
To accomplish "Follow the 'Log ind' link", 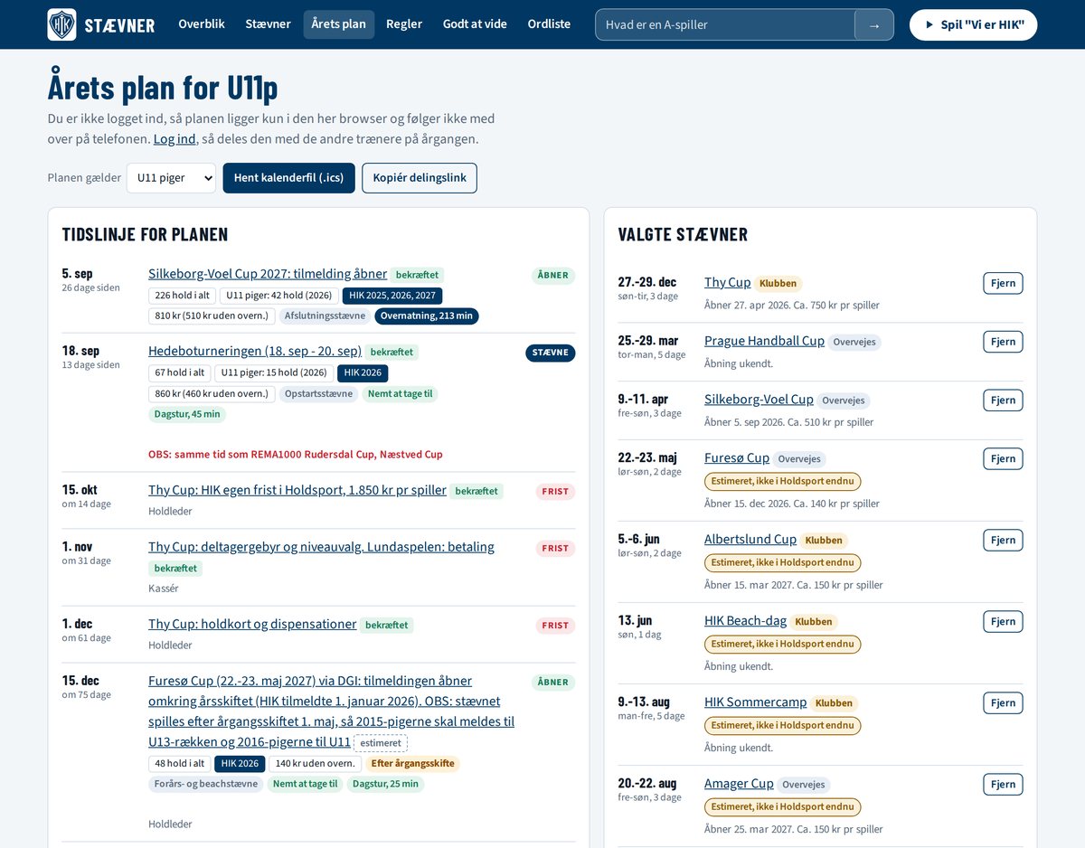I will pos(175,139).
